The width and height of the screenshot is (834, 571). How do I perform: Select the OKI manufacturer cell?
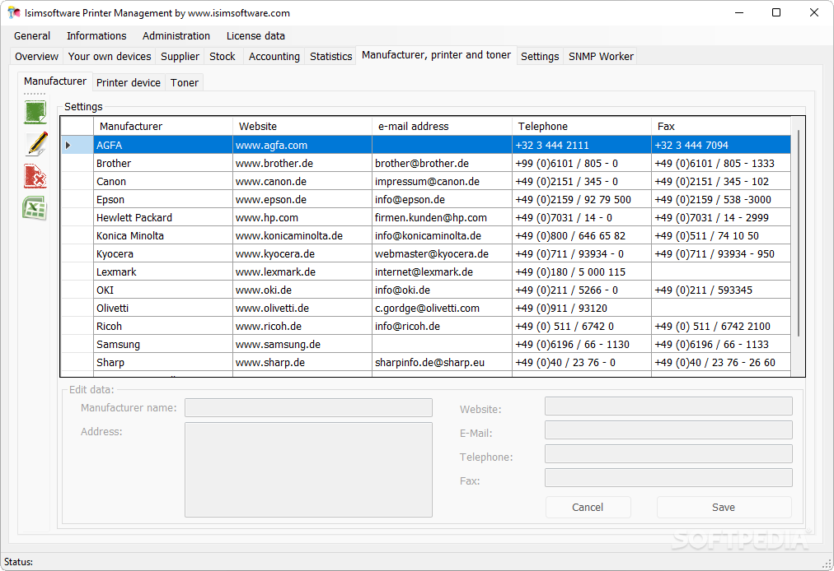[x=163, y=290]
